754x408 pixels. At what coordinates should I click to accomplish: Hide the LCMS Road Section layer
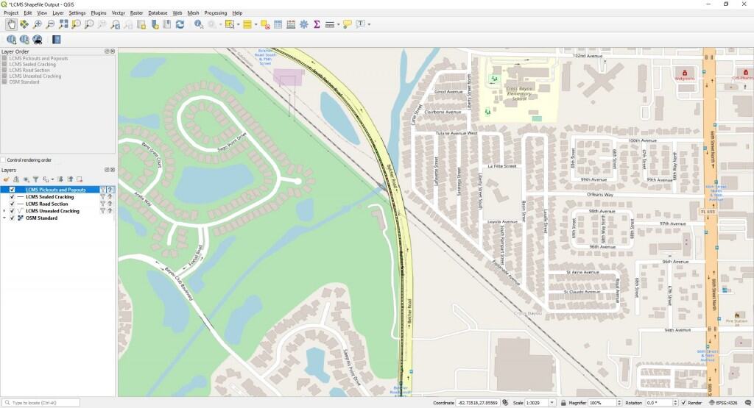tap(13, 204)
